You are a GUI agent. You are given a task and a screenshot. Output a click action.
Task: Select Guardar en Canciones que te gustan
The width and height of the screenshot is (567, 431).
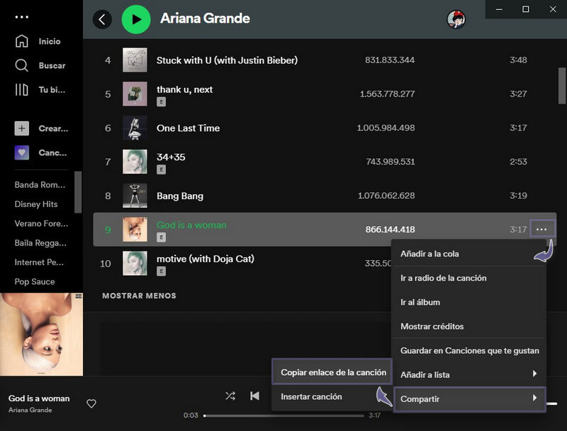[x=469, y=351]
